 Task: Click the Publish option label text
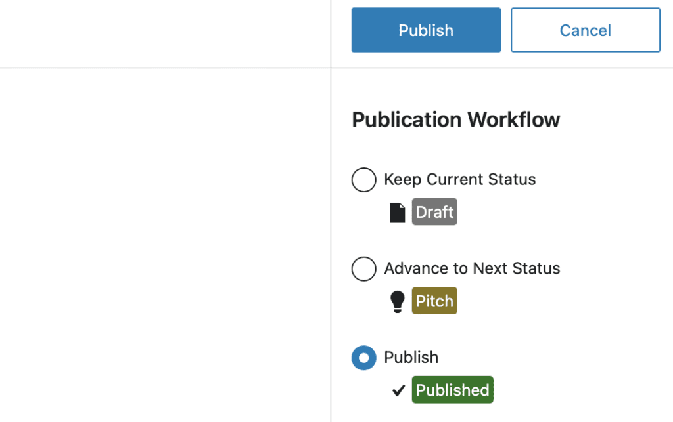411,357
